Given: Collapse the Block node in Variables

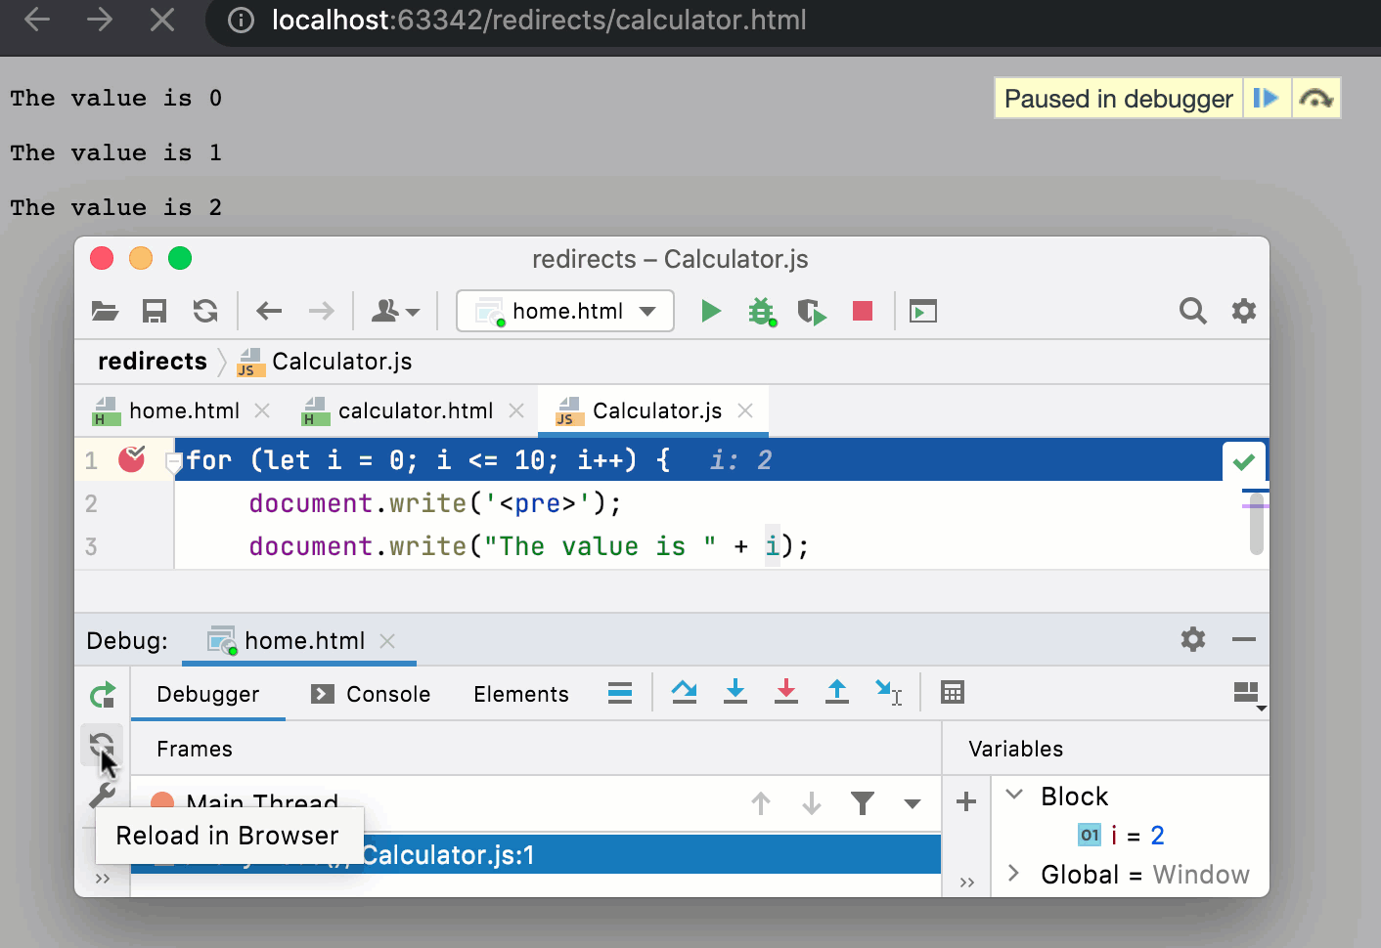Looking at the screenshot, I should [1013, 796].
